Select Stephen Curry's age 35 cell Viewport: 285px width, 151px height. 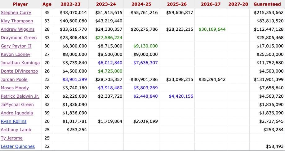pos(47,12)
